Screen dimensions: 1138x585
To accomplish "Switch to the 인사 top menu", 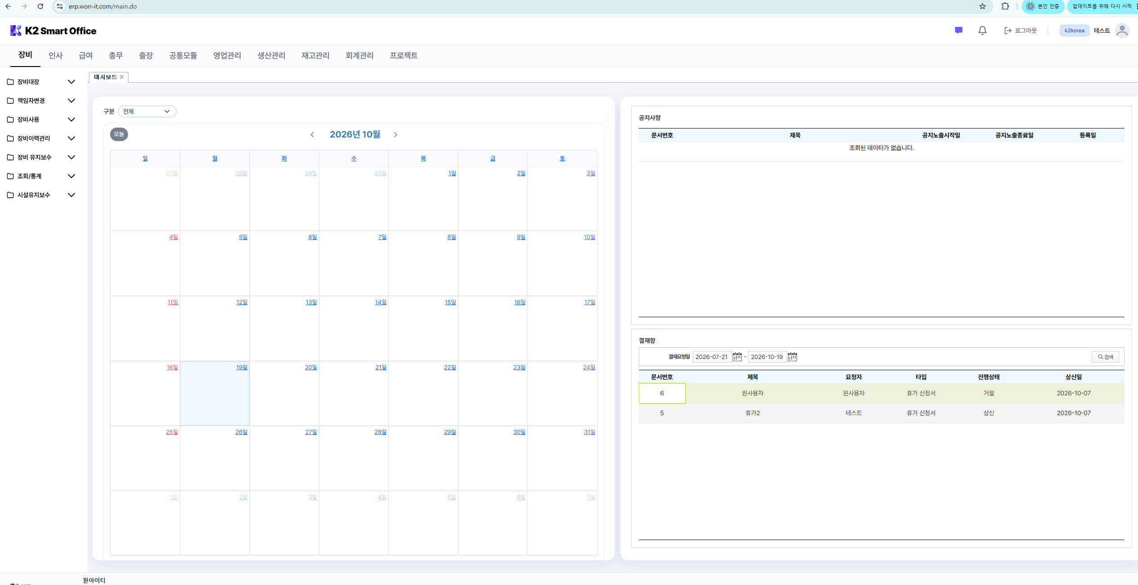I will 55,55.
